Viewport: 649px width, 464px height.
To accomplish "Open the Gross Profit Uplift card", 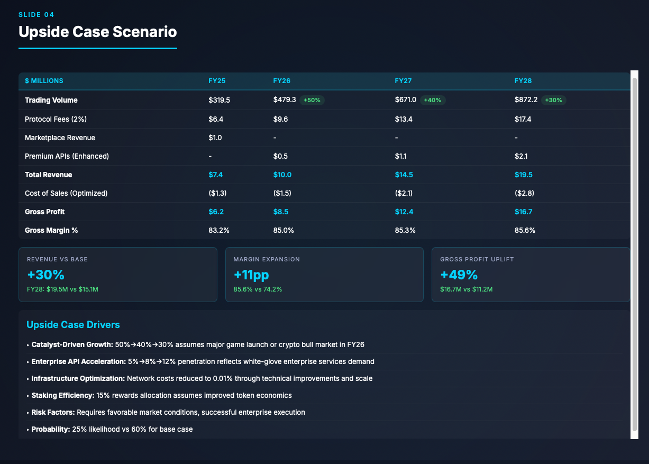I will coord(531,275).
